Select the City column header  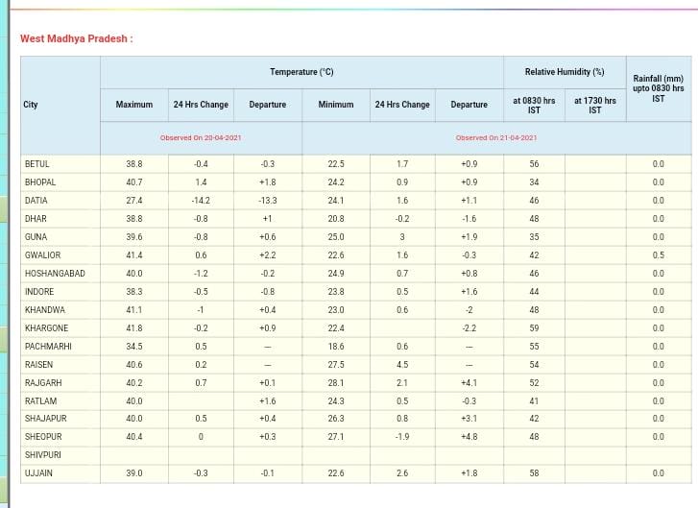tap(31, 105)
